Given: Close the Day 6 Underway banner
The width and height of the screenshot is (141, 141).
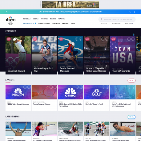Looking at the screenshot, I should [7, 12].
